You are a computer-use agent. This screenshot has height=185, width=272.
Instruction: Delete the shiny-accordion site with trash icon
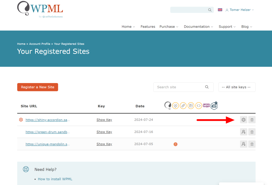(252, 120)
